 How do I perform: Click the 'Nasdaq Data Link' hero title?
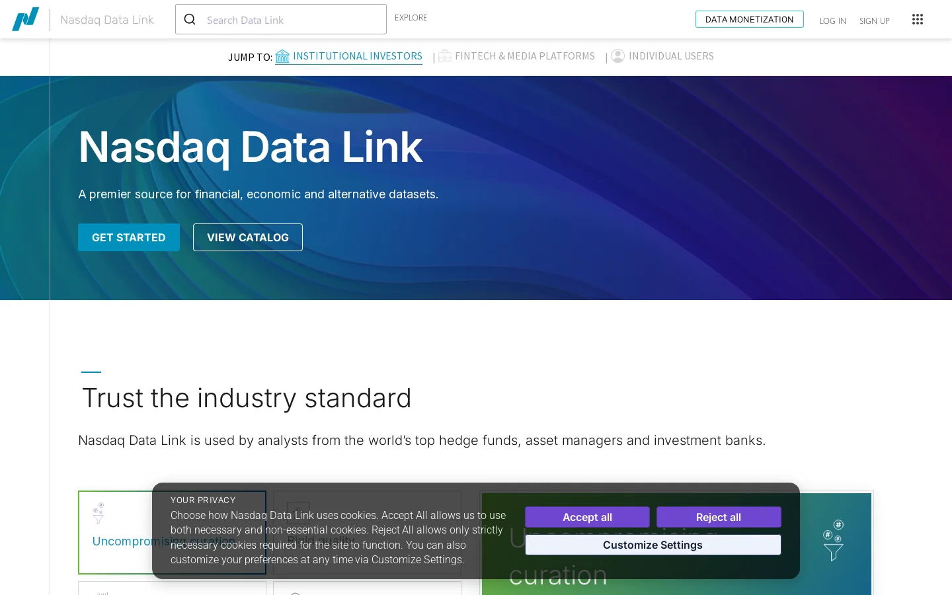click(250, 147)
